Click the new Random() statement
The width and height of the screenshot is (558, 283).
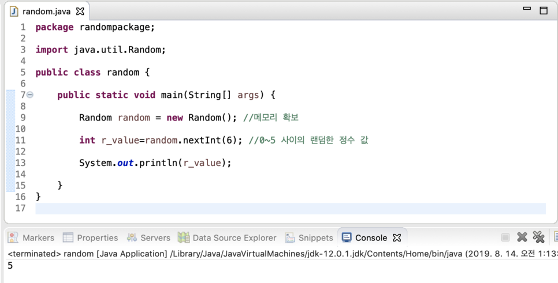point(158,118)
